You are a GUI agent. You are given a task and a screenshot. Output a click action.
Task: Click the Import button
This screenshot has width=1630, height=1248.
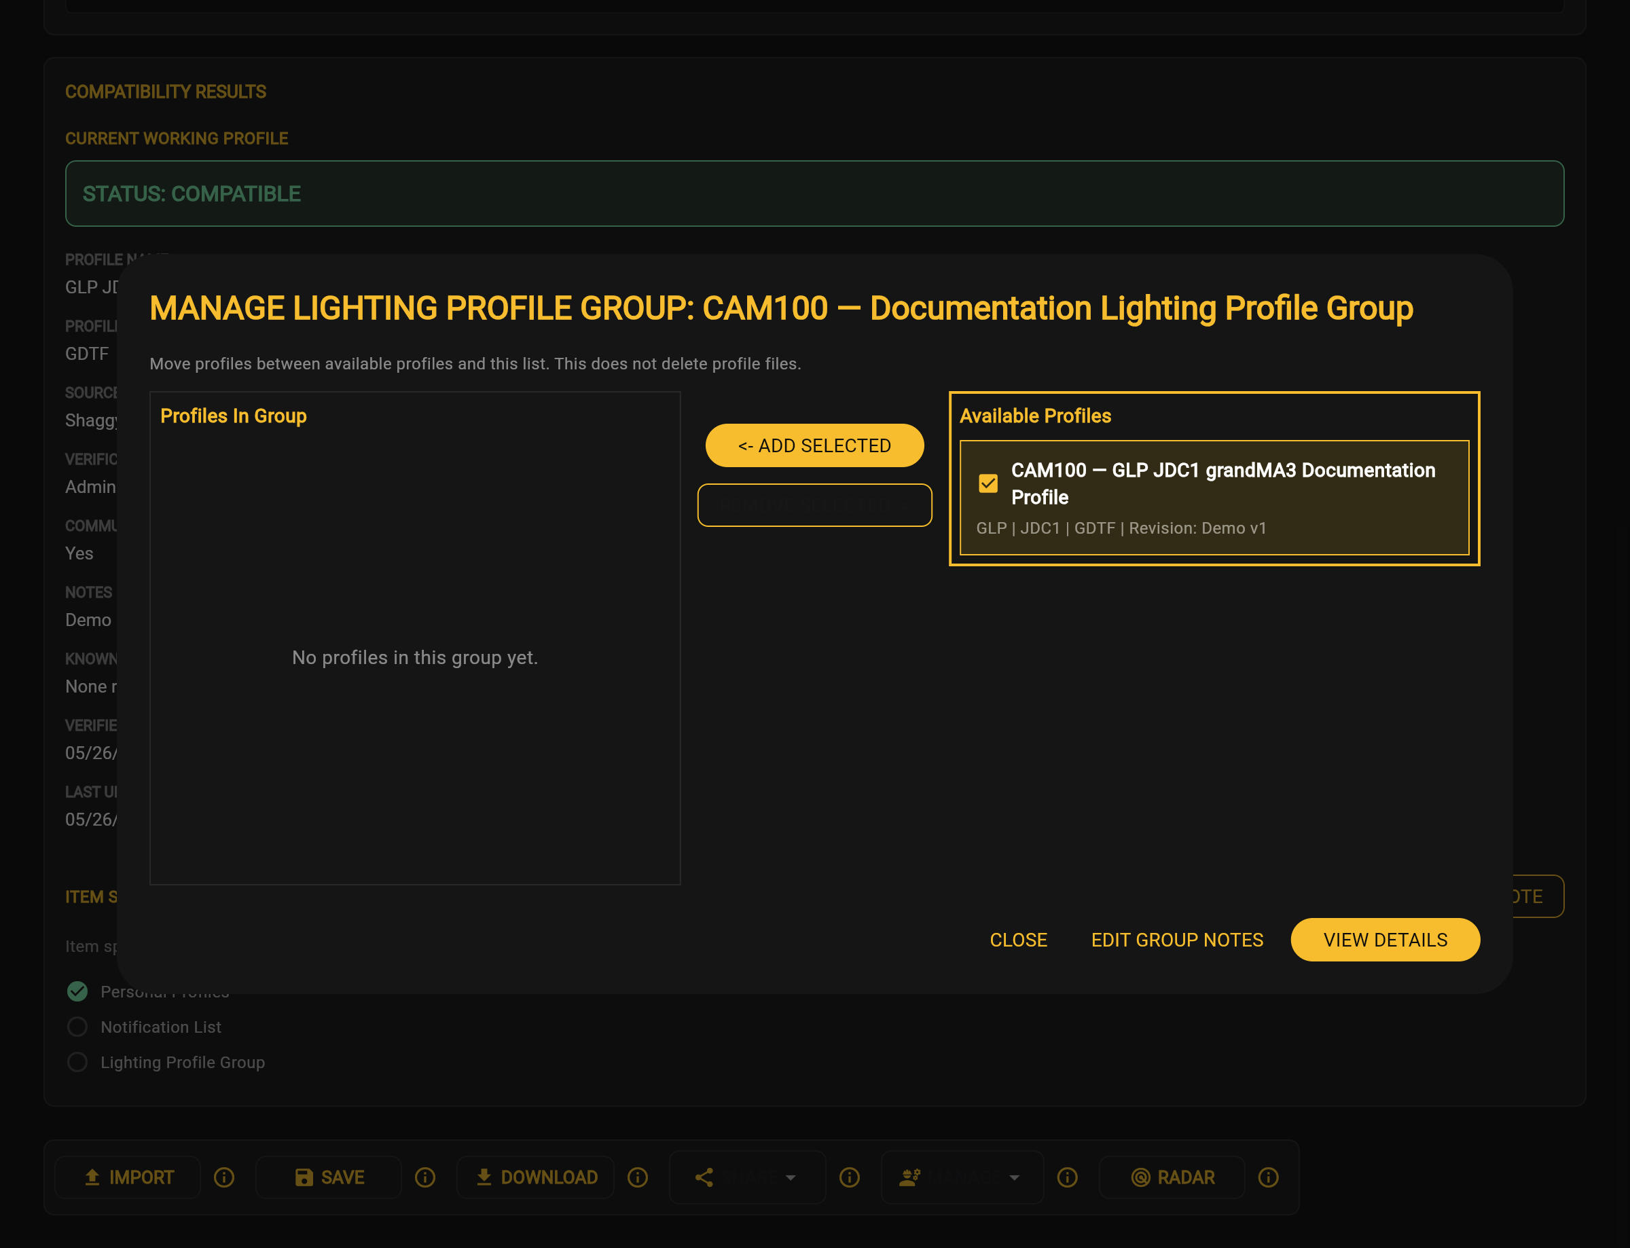(x=128, y=1177)
